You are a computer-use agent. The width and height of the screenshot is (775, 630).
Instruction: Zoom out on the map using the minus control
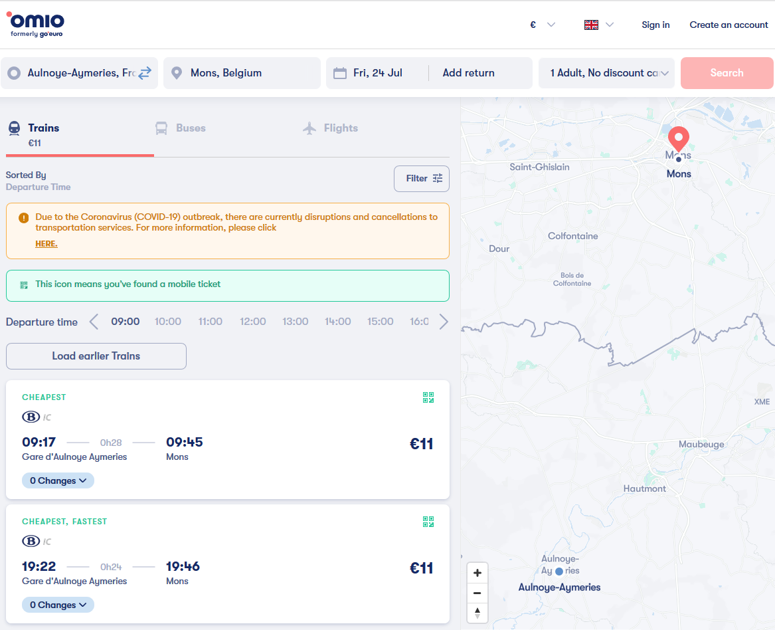pos(477,593)
